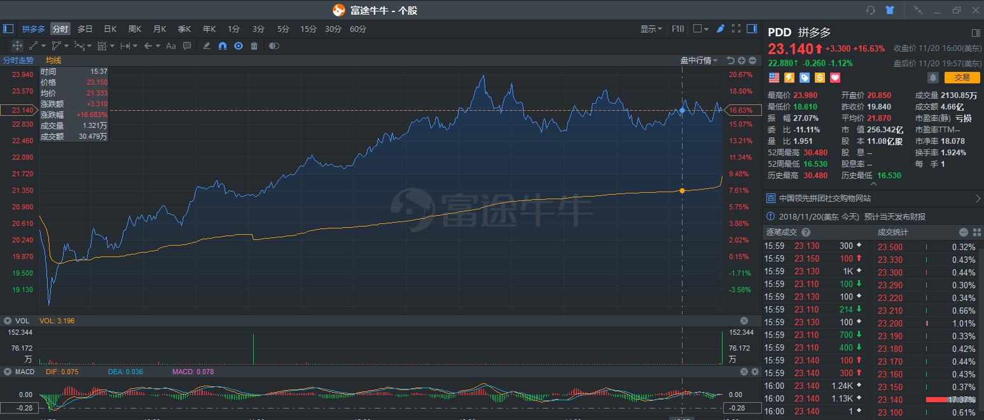Expand the 盘中行情 session dropdown
The image size is (984, 420).
click(x=699, y=60)
